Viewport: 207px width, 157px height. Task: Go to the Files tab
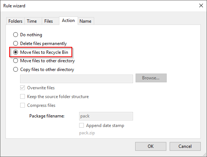48,21
